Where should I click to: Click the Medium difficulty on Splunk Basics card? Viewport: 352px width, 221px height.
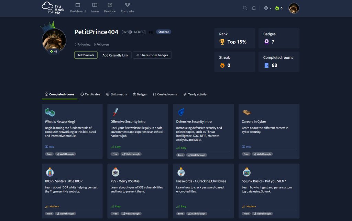pos(249,207)
